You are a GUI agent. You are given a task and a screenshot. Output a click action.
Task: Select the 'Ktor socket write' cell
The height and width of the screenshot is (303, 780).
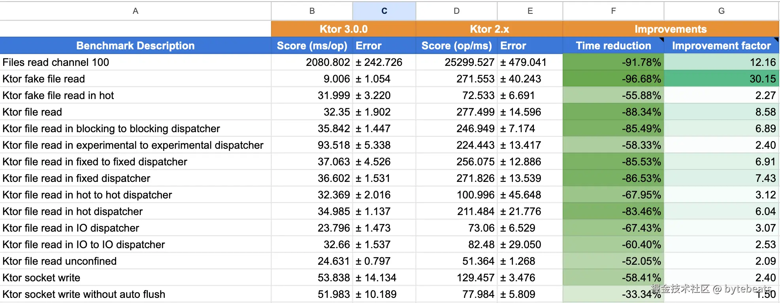click(x=136, y=278)
